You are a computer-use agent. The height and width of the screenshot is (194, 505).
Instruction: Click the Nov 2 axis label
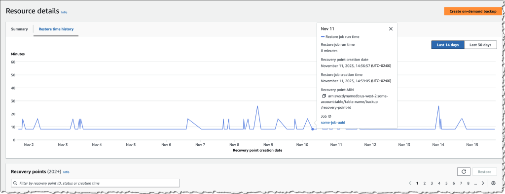tap(29, 145)
